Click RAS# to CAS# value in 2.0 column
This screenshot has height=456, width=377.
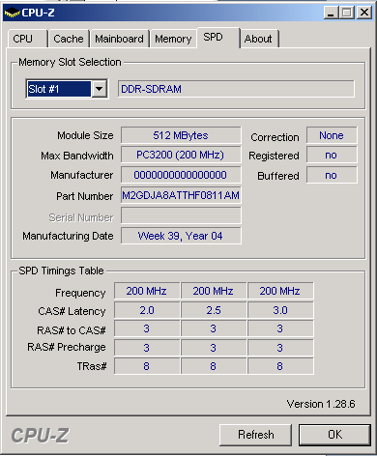point(147,328)
